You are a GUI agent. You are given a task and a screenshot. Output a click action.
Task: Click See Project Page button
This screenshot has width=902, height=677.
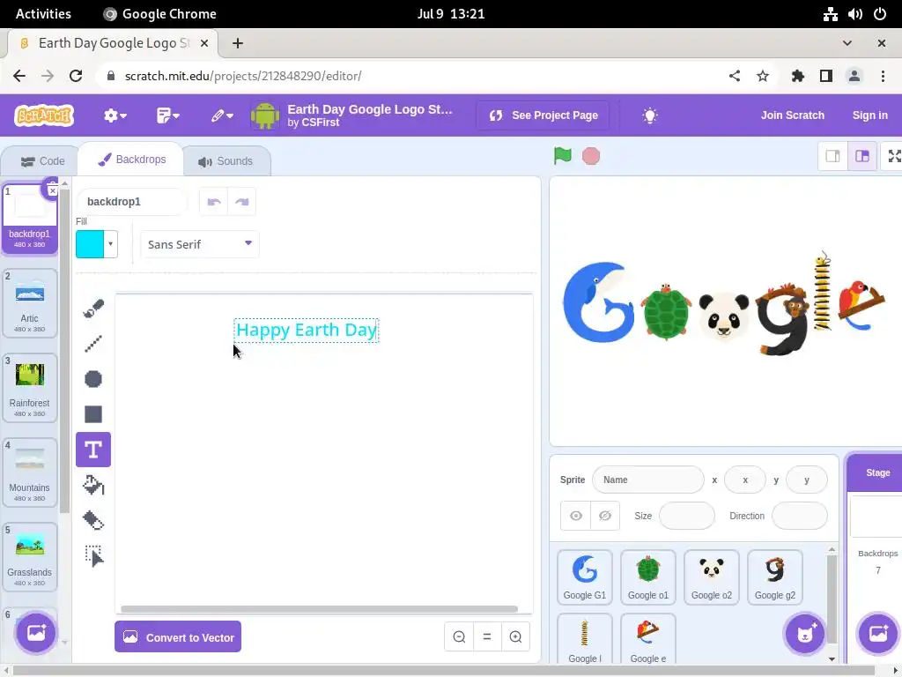pos(543,115)
